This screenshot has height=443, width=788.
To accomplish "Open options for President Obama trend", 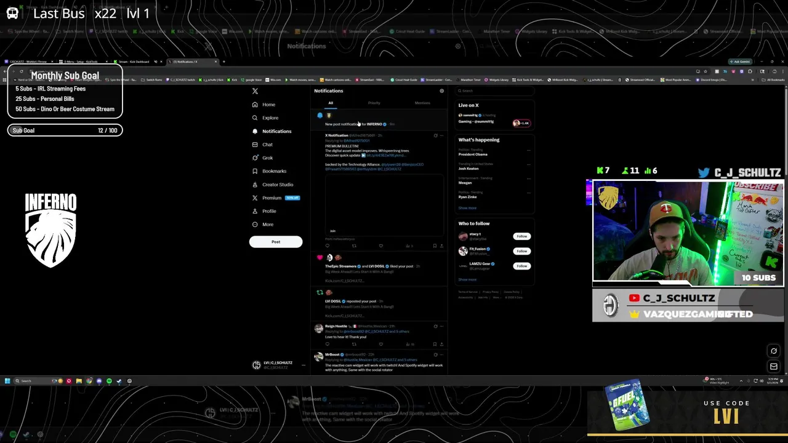I will point(528,150).
